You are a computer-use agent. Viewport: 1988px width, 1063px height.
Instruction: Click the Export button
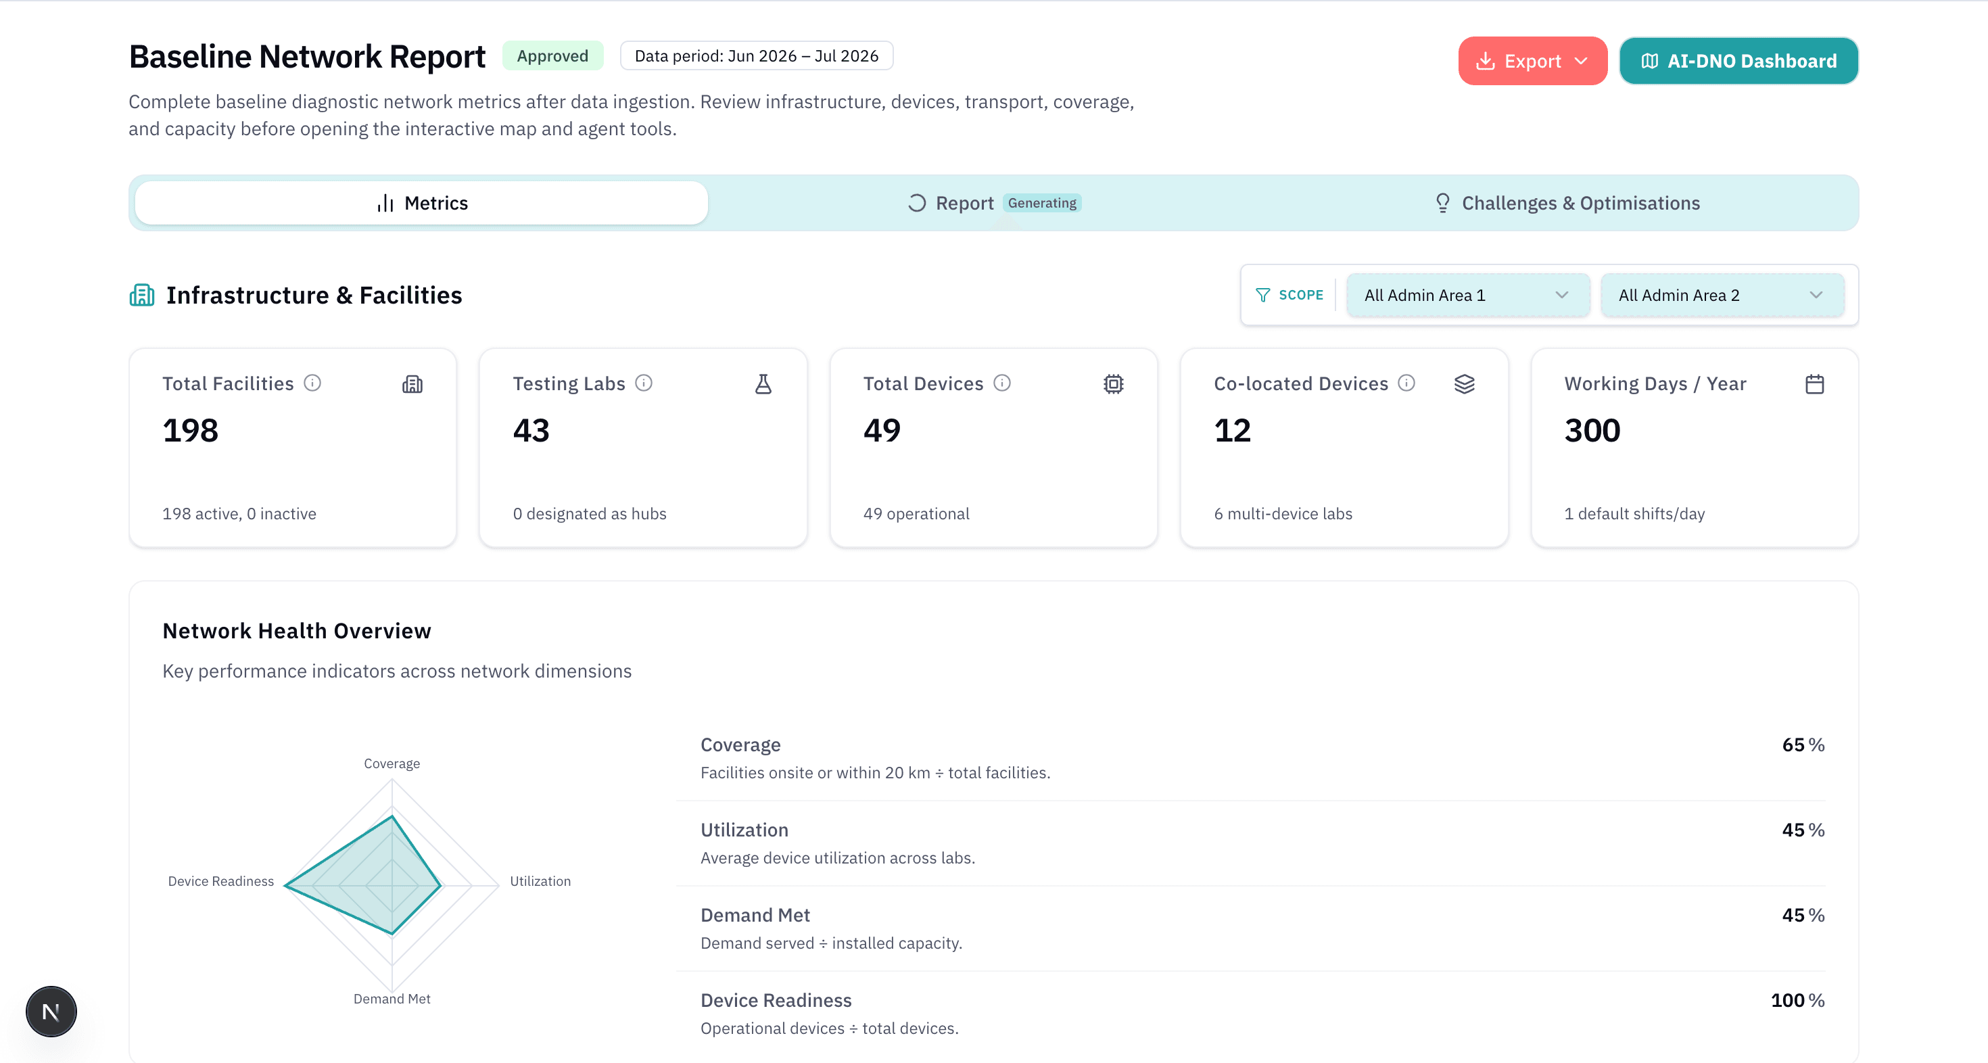point(1532,61)
